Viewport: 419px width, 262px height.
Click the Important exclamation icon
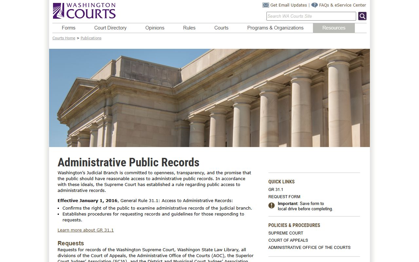(x=272, y=205)
